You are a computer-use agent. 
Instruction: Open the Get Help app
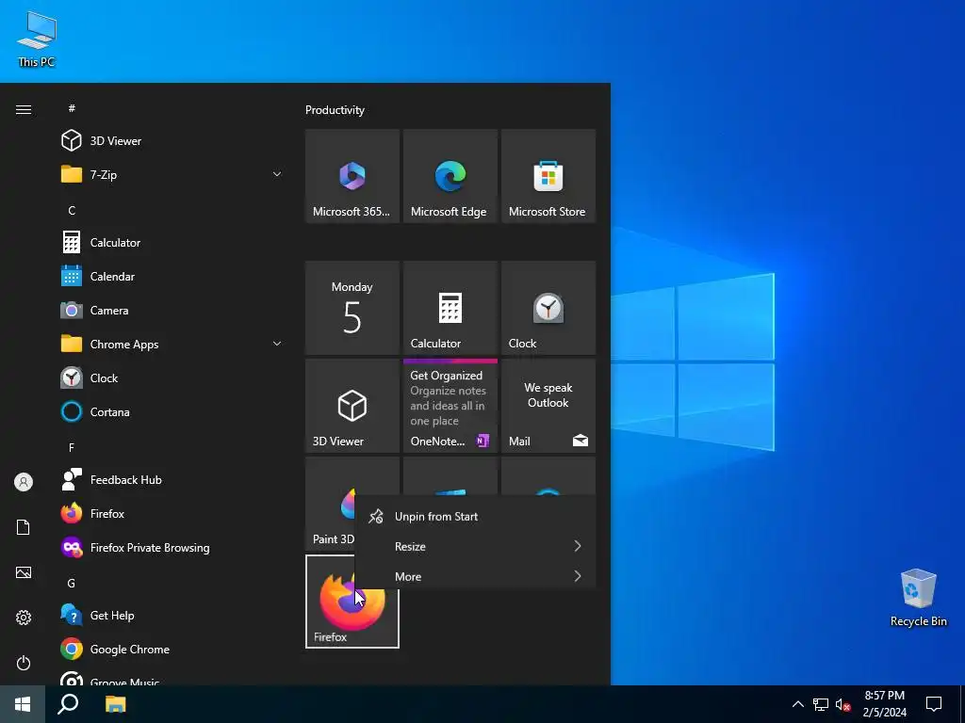click(x=172, y=615)
